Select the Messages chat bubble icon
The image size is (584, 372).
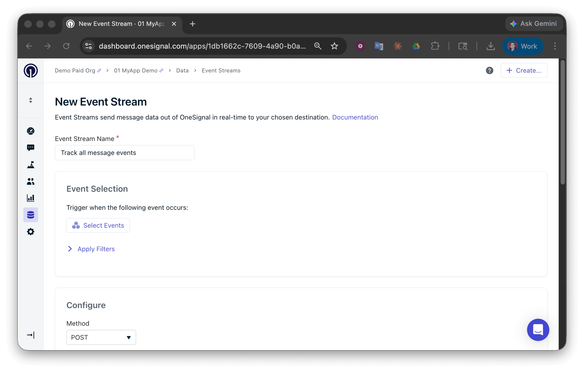pos(31,147)
